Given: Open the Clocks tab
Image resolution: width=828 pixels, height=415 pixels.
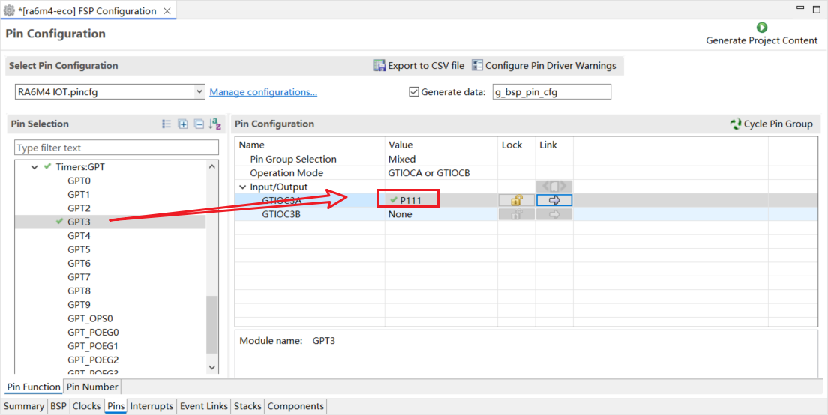Looking at the screenshot, I should [x=86, y=406].
